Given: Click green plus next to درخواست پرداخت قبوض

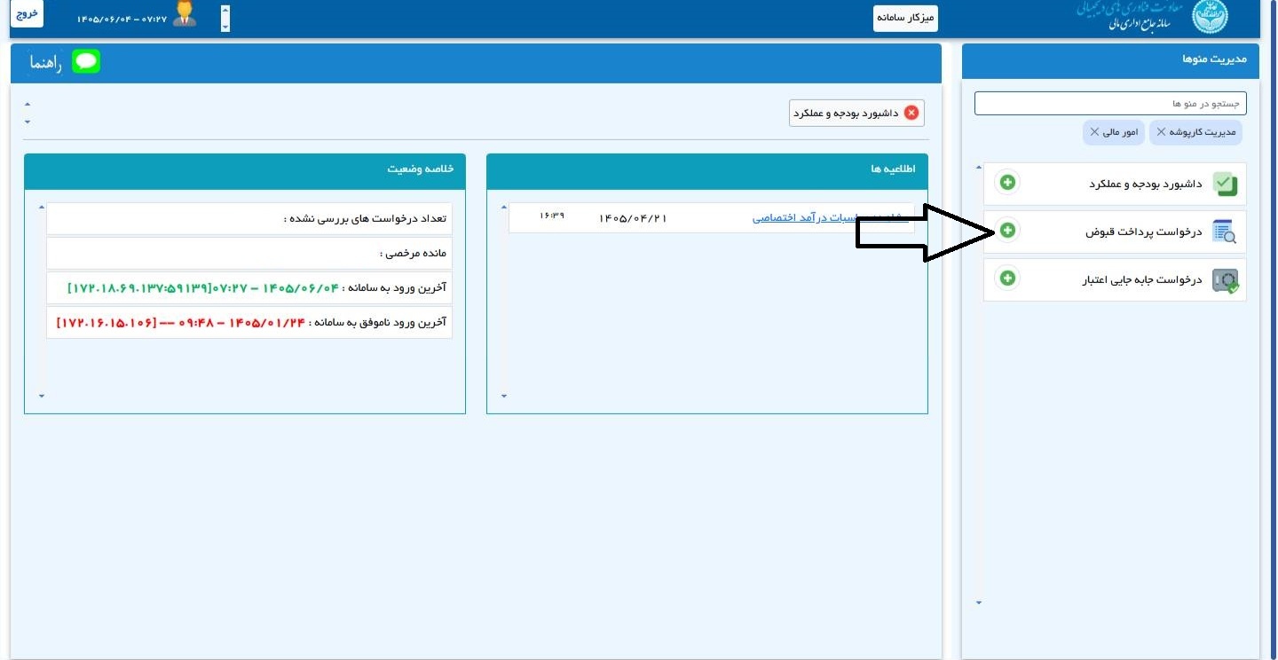Looking at the screenshot, I should [1007, 231].
